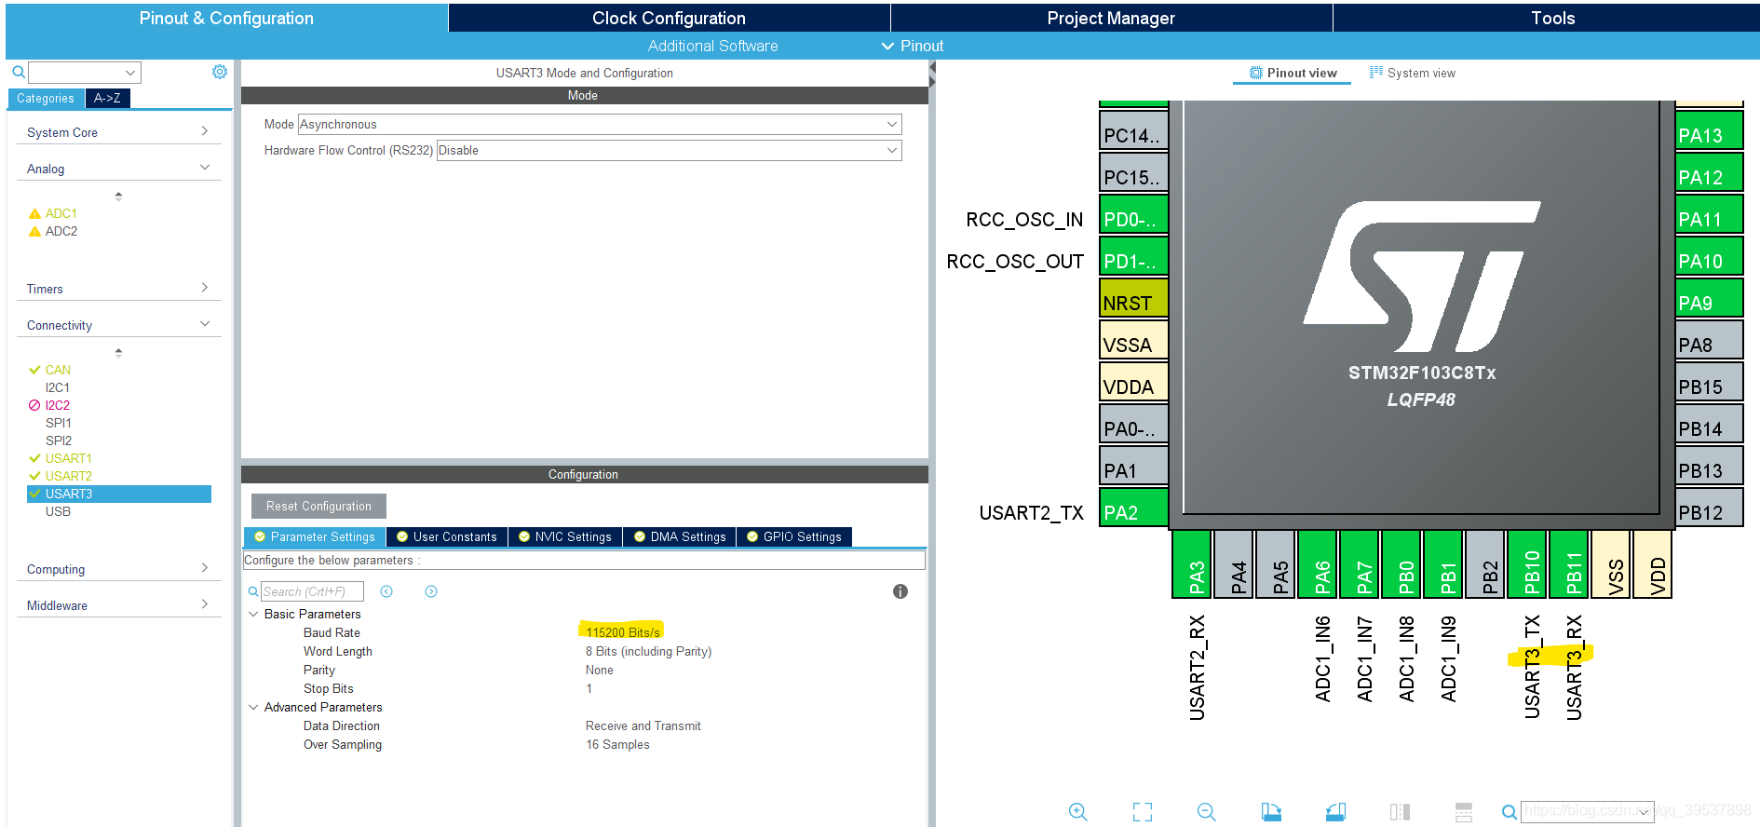1760x827 pixels.
Task: Expand the Computing category
Action: pos(118,569)
